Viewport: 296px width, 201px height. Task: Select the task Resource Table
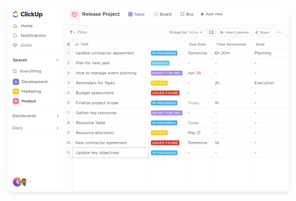(90, 123)
